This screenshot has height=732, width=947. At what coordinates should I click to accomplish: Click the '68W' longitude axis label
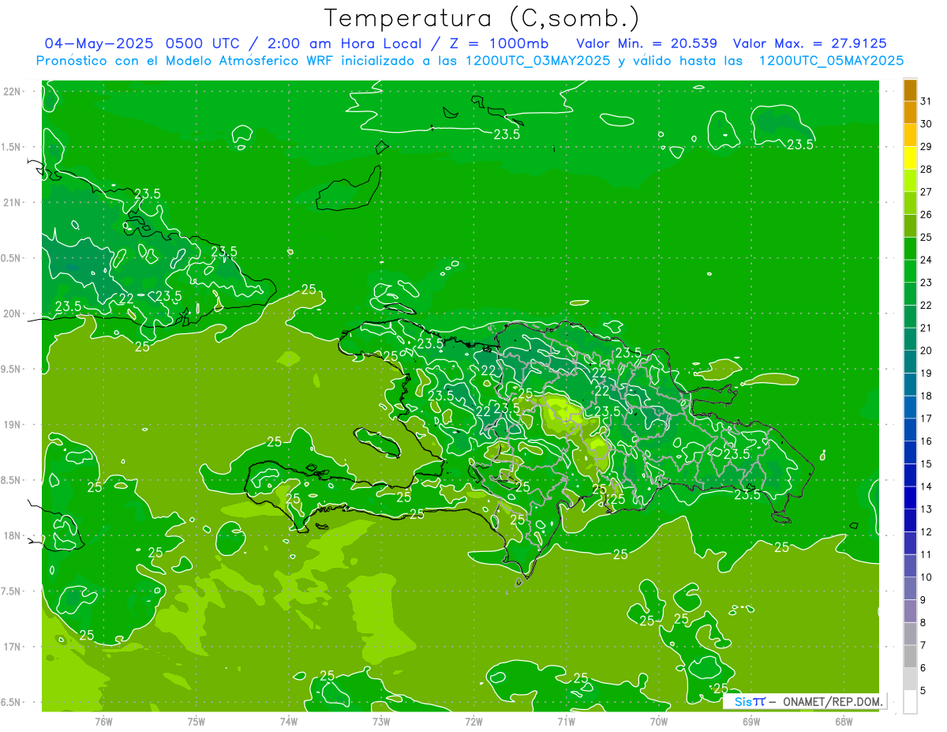pyautogui.click(x=844, y=722)
